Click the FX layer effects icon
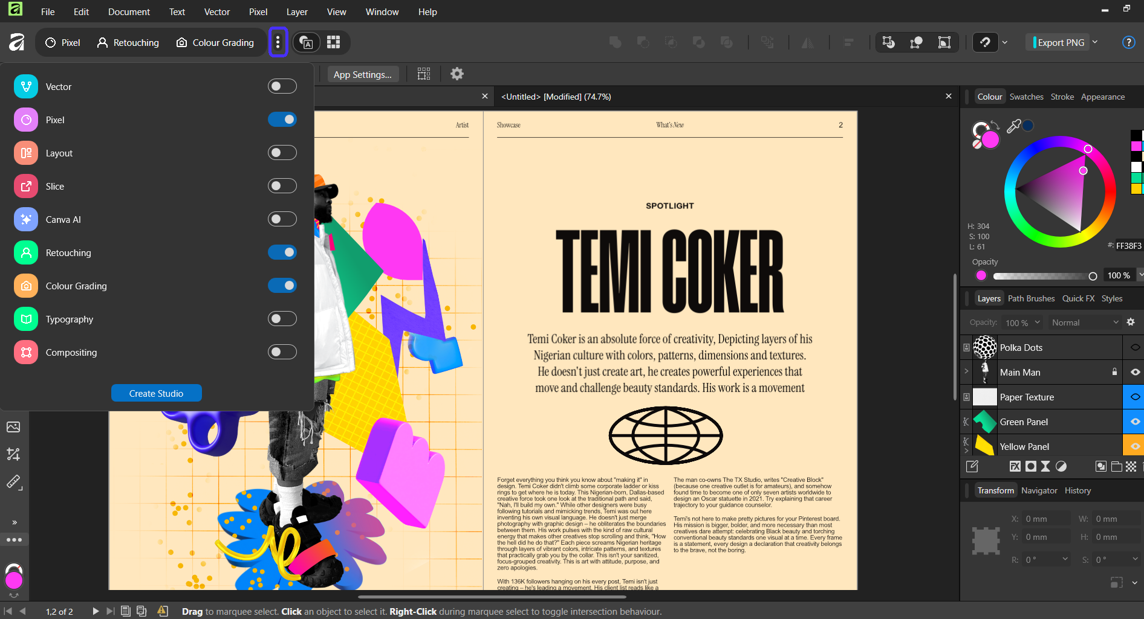Image resolution: width=1144 pixels, height=619 pixels. point(1015,466)
